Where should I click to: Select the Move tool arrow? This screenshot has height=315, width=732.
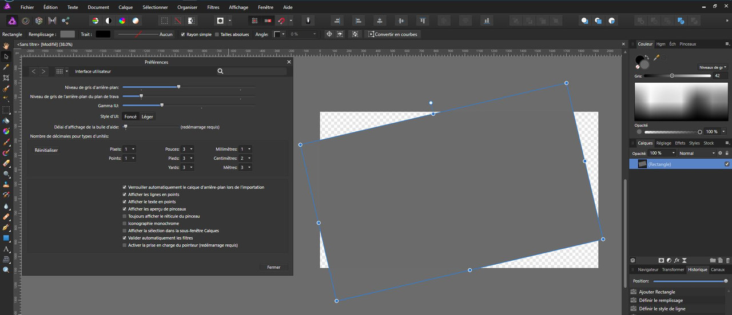click(x=6, y=56)
